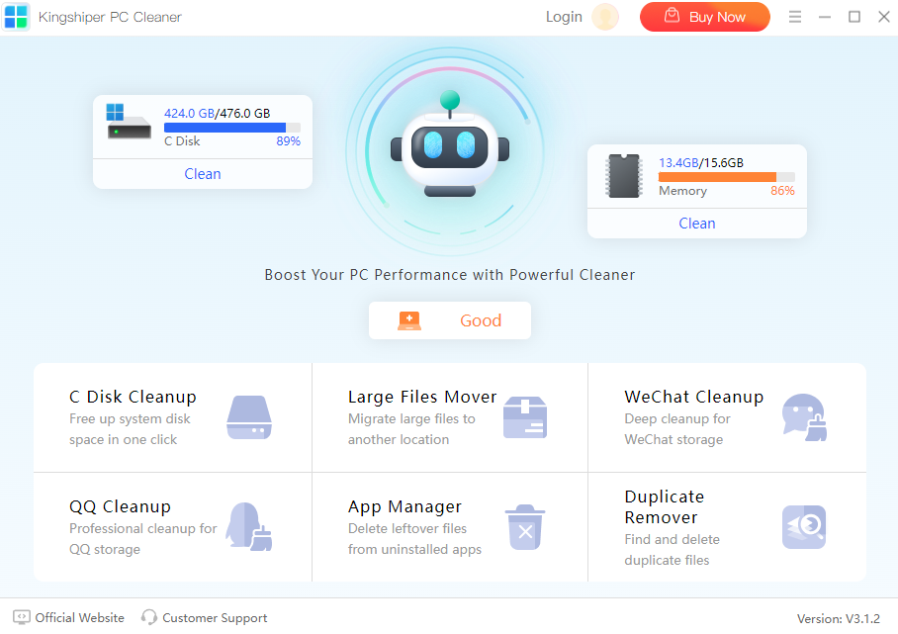Clean the Memory usage
The image size is (898, 634).
(697, 224)
